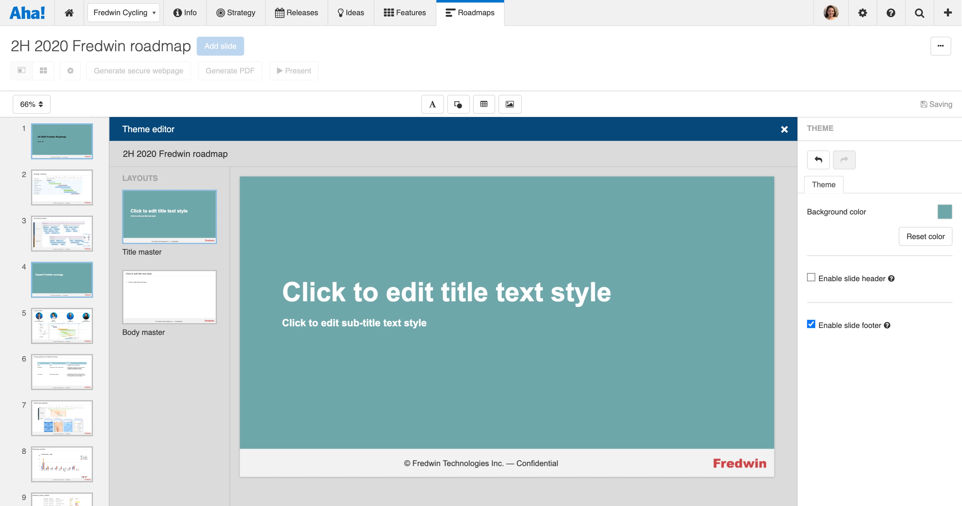Go to the Releases menu
This screenshot has width=962, height=506.
tap(297, 13)
